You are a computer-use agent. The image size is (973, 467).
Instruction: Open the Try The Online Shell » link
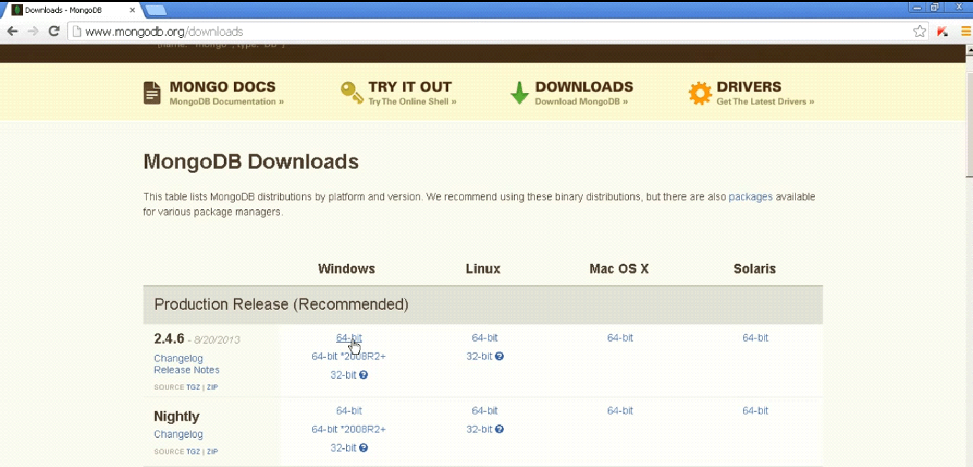click(412, 102)
